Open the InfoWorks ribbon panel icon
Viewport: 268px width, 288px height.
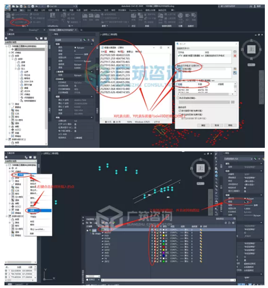(x=53, y=16)
